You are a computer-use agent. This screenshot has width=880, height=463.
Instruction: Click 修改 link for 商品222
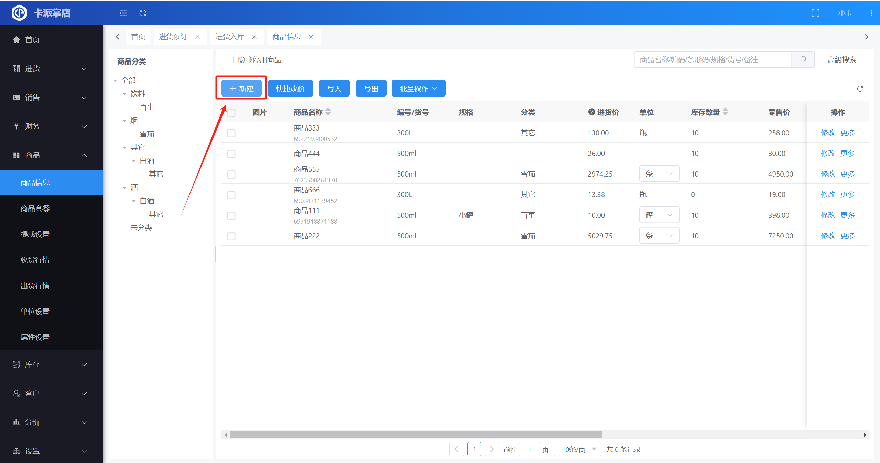[827, 236]
